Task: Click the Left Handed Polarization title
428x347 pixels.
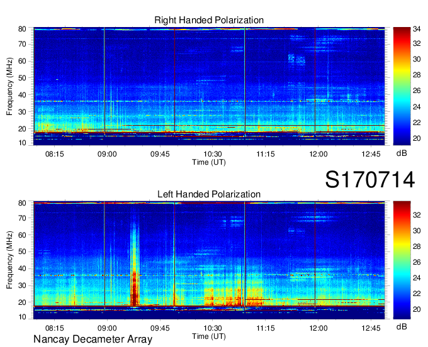Action: 209,194
